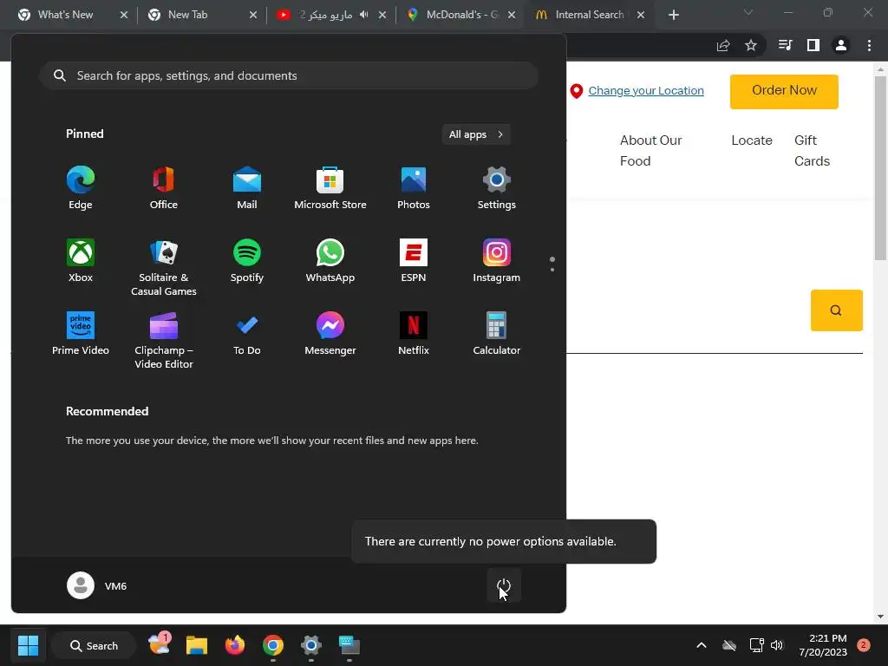Open the Chrome profile menu
The height and width of the screenshot is (666, 888).
(x=841, y=45)
